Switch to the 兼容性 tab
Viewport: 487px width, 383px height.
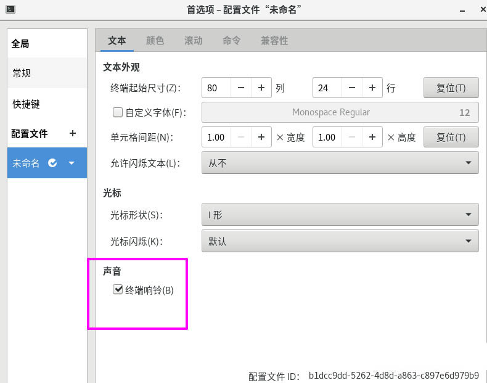coord(274,40)
